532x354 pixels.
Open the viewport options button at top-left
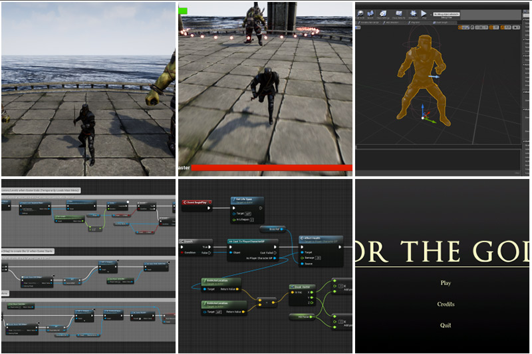[358, 27]
